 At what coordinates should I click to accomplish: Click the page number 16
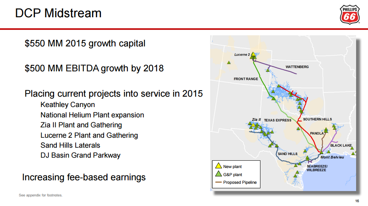point(357,201)
